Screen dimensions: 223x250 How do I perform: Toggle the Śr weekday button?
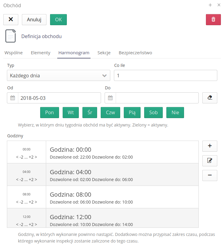tap(90, 112)
